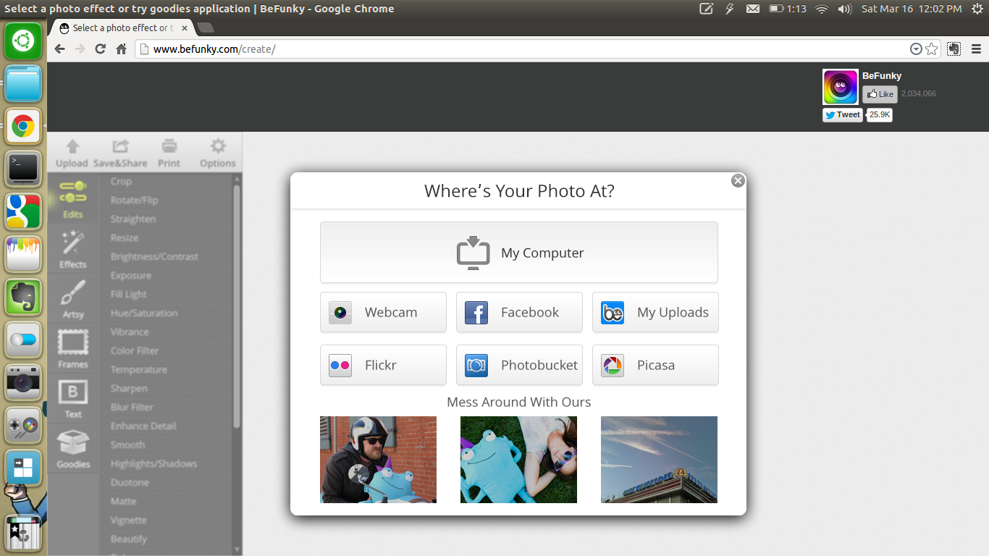The image size is (989, 556).
Task: Launch Evernote from the dock
Action: point(23,297)
